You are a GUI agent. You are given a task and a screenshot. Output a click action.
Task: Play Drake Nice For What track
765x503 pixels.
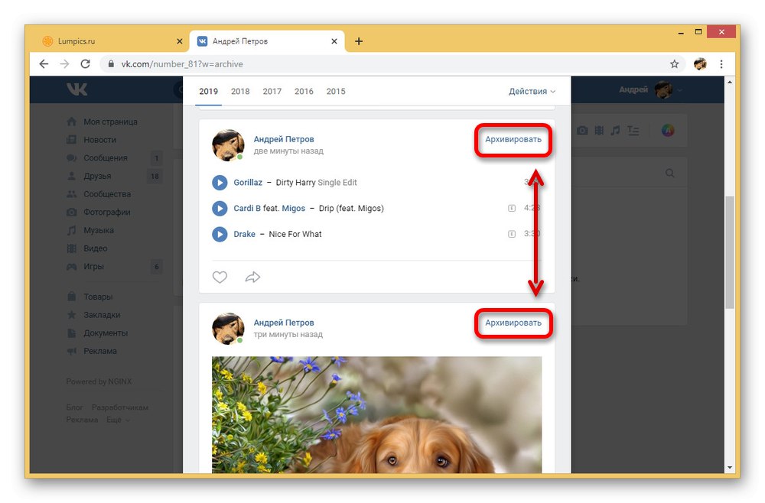point(220,235)
